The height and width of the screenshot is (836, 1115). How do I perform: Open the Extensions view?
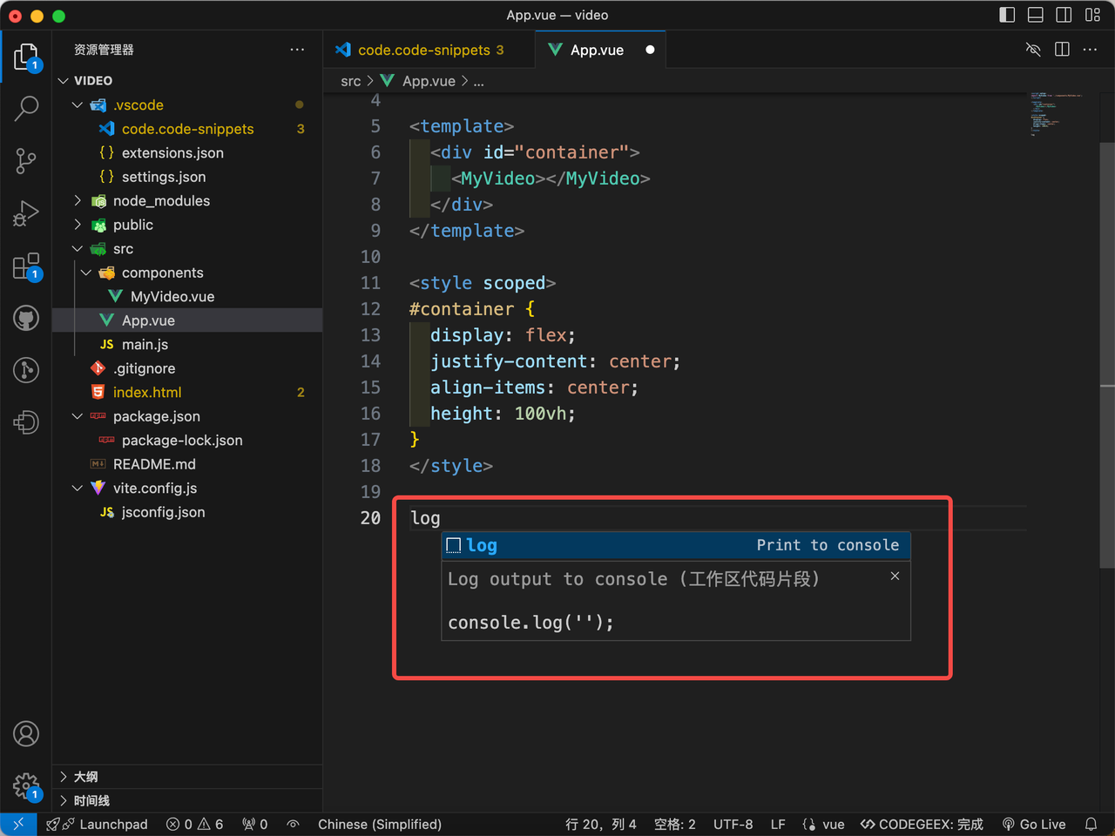pyautogui.click(x=26, y=266)
